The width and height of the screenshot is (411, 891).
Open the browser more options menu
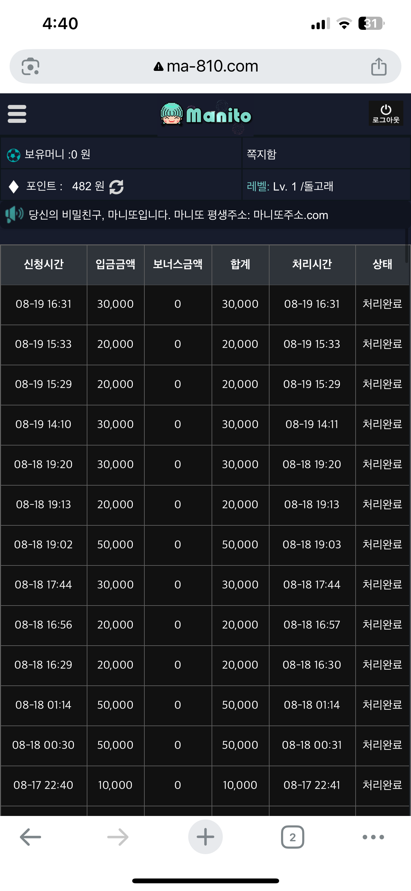[x=373, y=837]
